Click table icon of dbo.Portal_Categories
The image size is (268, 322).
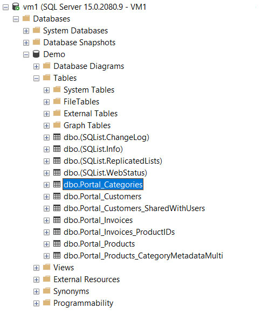[57, 184]
